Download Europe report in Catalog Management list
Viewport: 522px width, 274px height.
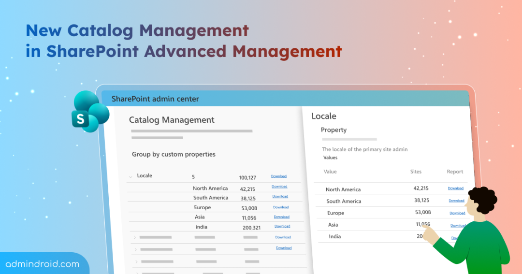[281, 207]
